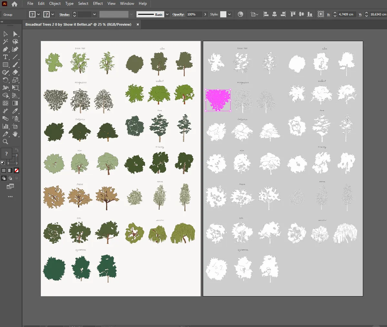The height and width of the screenshot is (327, 387).
Task: Set paint mode to None
Action: (x=16, y=171)
